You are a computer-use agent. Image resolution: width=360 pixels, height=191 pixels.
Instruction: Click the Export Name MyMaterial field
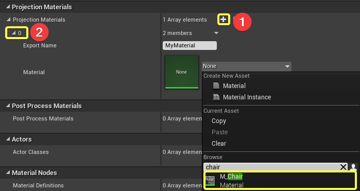tap(190, 45)
